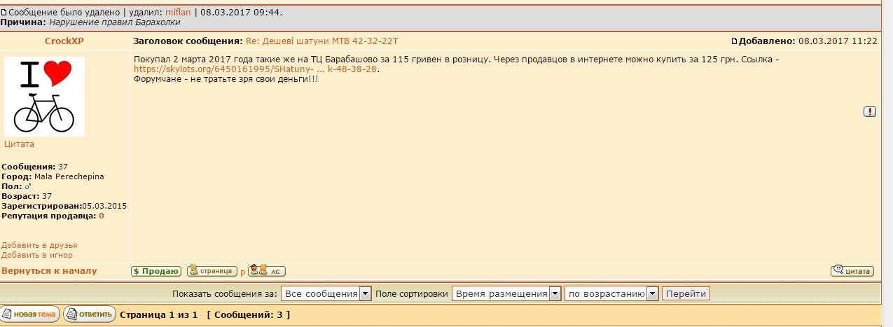Click the miflan moderator name link

coord(178,13)
